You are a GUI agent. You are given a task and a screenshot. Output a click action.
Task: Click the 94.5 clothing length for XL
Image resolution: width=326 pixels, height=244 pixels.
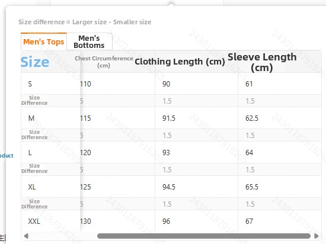tap(169, 187)
